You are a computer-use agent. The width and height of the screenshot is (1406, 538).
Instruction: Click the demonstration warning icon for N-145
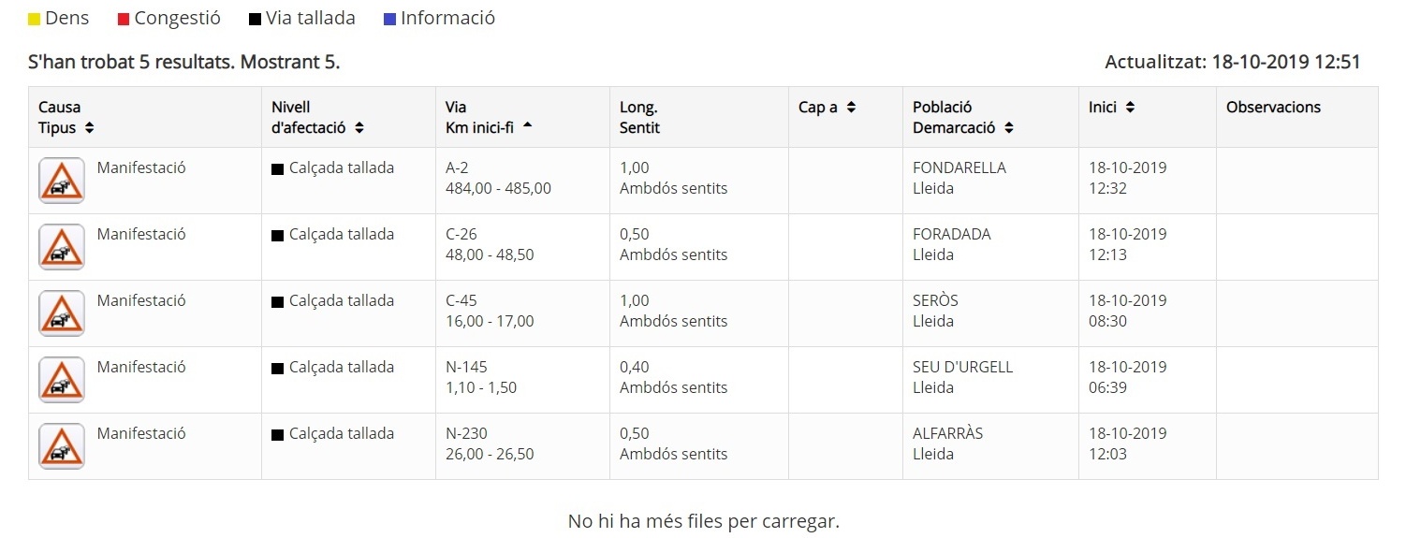pos(62,380)
